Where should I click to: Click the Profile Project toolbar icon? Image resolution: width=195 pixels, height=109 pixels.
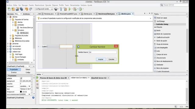click(80, 9)
